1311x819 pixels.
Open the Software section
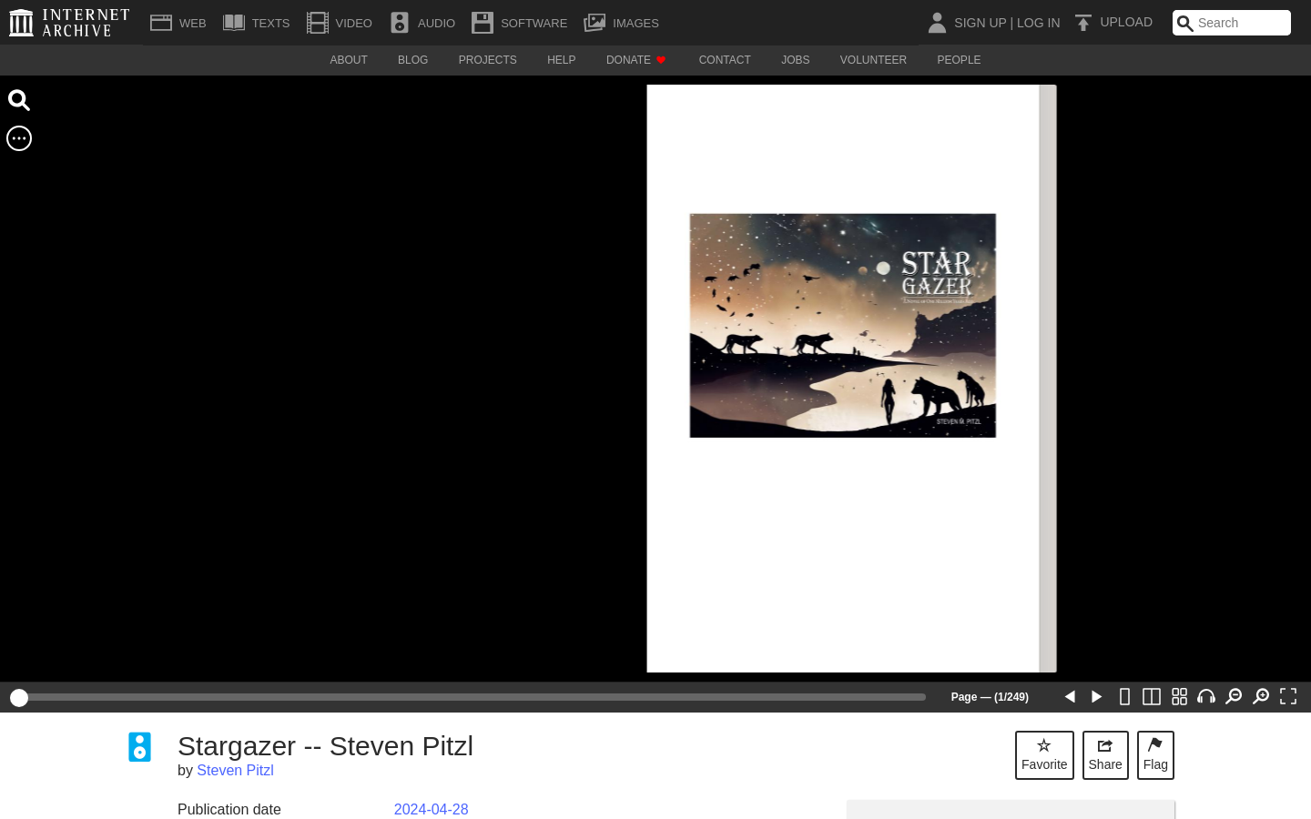click(519, 23)
